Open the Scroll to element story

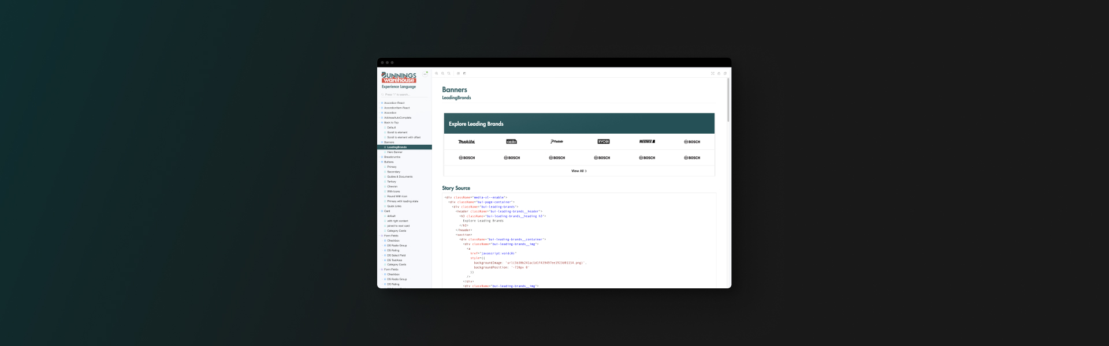397,133
